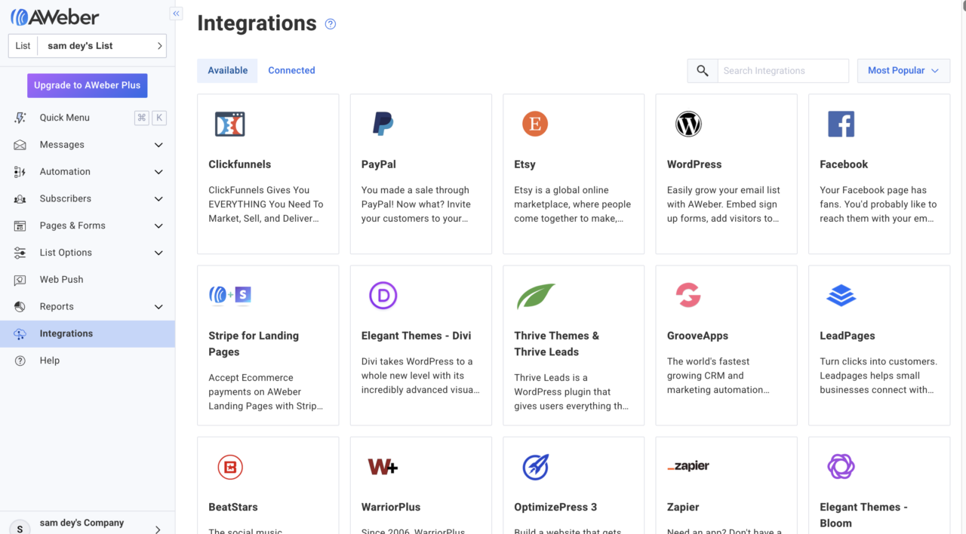966x534 pixels.
Task: Click the Divi logo icon
Action: [x=383, y=296]
